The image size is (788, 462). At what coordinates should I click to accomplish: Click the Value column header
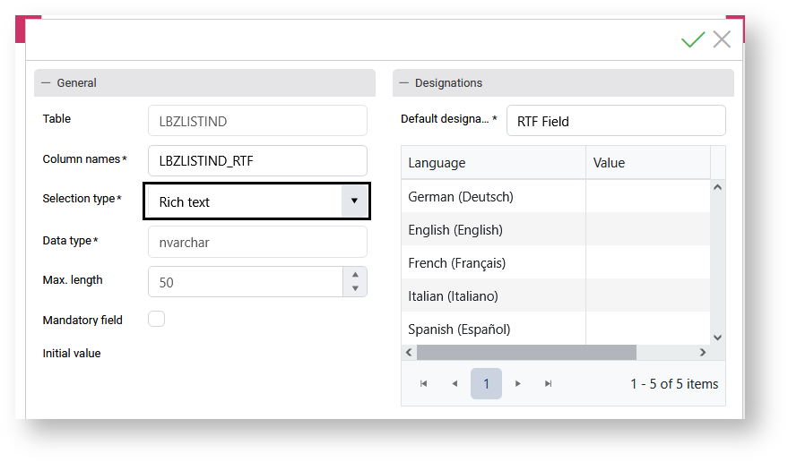click(x=648, y=163)
